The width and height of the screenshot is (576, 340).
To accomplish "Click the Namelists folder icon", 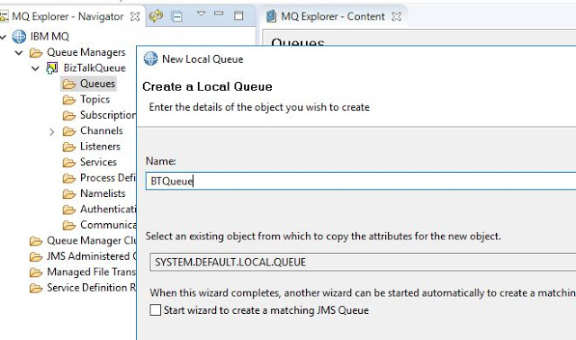I will click(69, 194).
